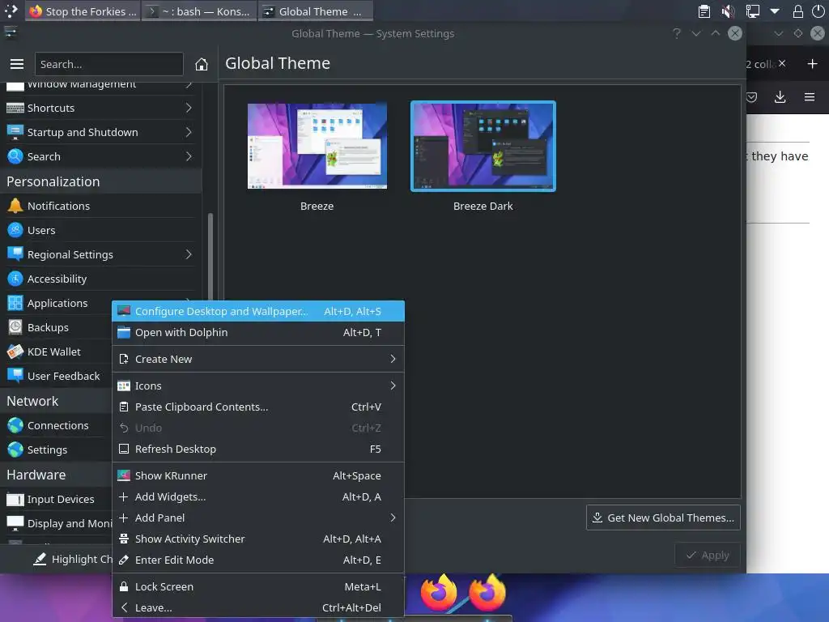Choose Lock Screen from context menu
This screenshot has width=829, height=622.
click(x=258, y=586)
